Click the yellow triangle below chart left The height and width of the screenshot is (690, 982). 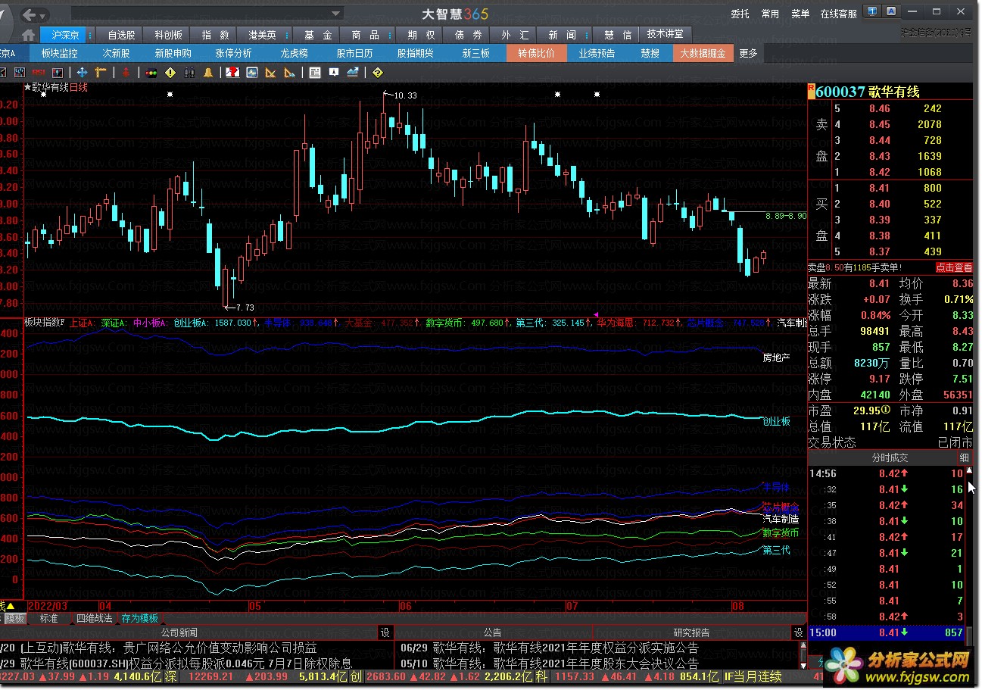(11, 606)
